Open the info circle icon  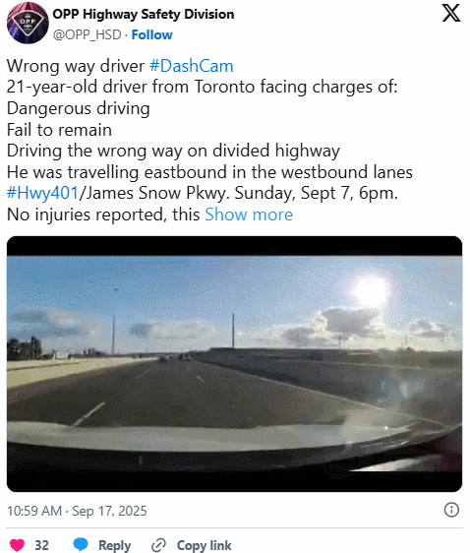(x=451, y=510)
